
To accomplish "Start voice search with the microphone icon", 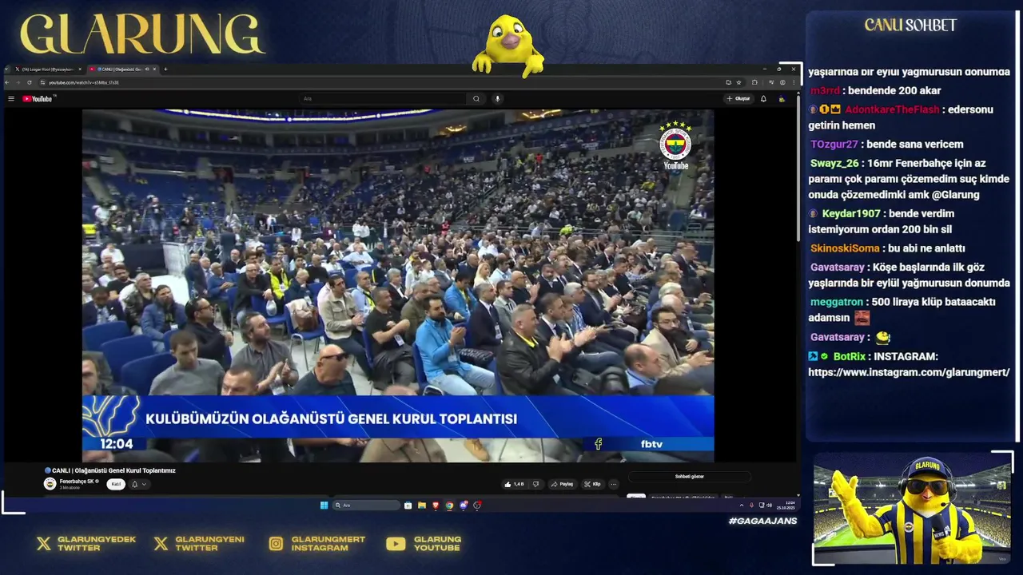I will (x=497, y=99).
